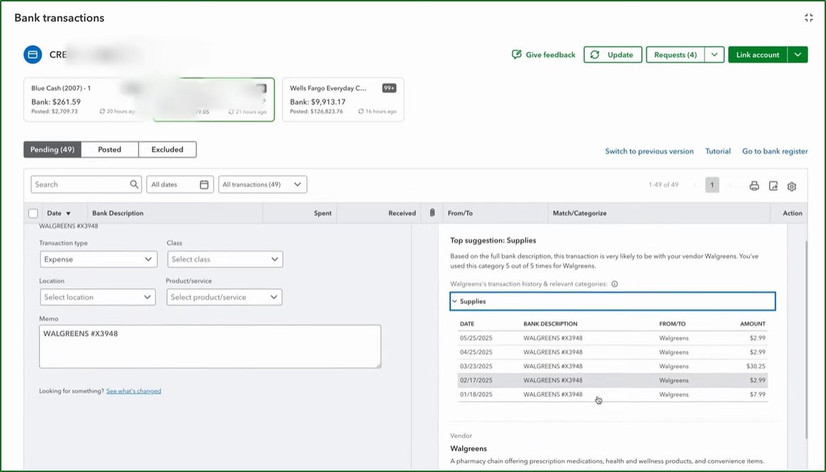The height and width of the screenshot is (472, 826).
Task: Switch to the Posted tab
Action: pyautogui.click(x=109, y=149)
